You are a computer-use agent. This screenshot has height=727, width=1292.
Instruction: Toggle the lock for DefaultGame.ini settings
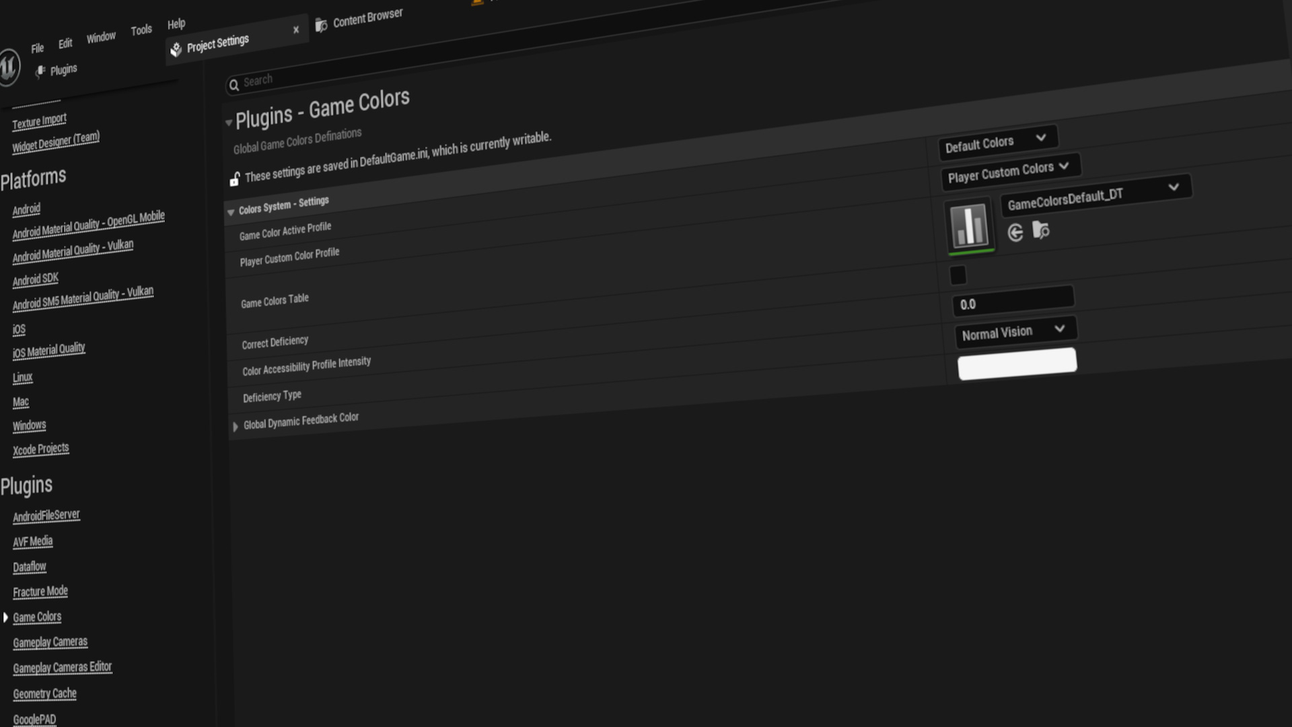pyautogui.click(x=234, y=177)
